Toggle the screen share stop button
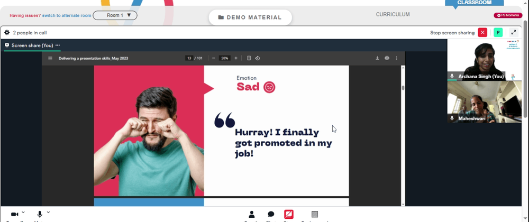Viewport: 529px width, 222px height. click(x=289, y=214)
